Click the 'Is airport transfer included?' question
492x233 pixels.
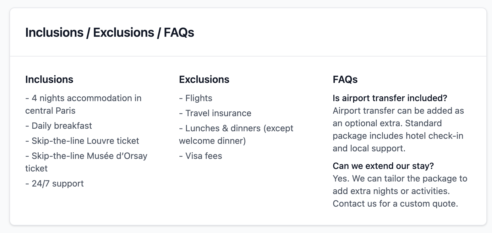click(390, 98)
